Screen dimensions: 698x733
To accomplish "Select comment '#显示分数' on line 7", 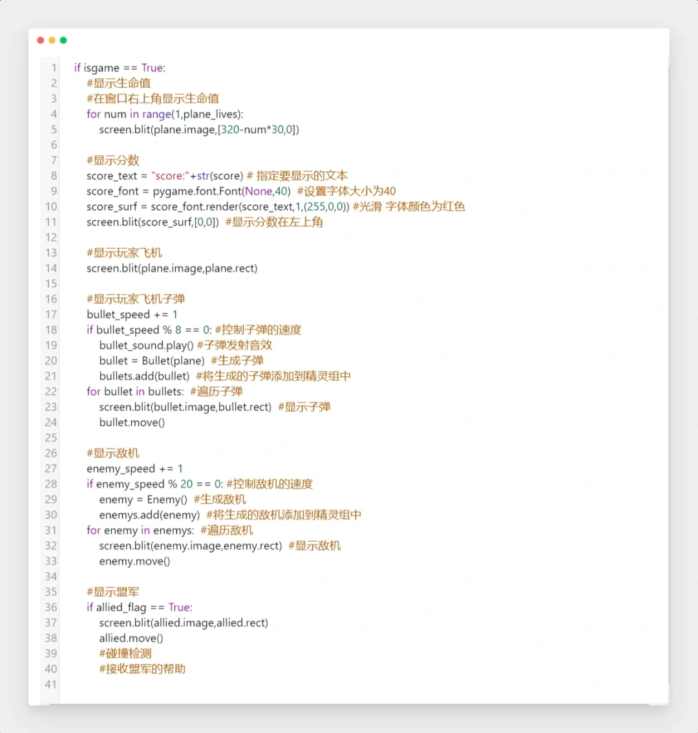I will (113, 160).
